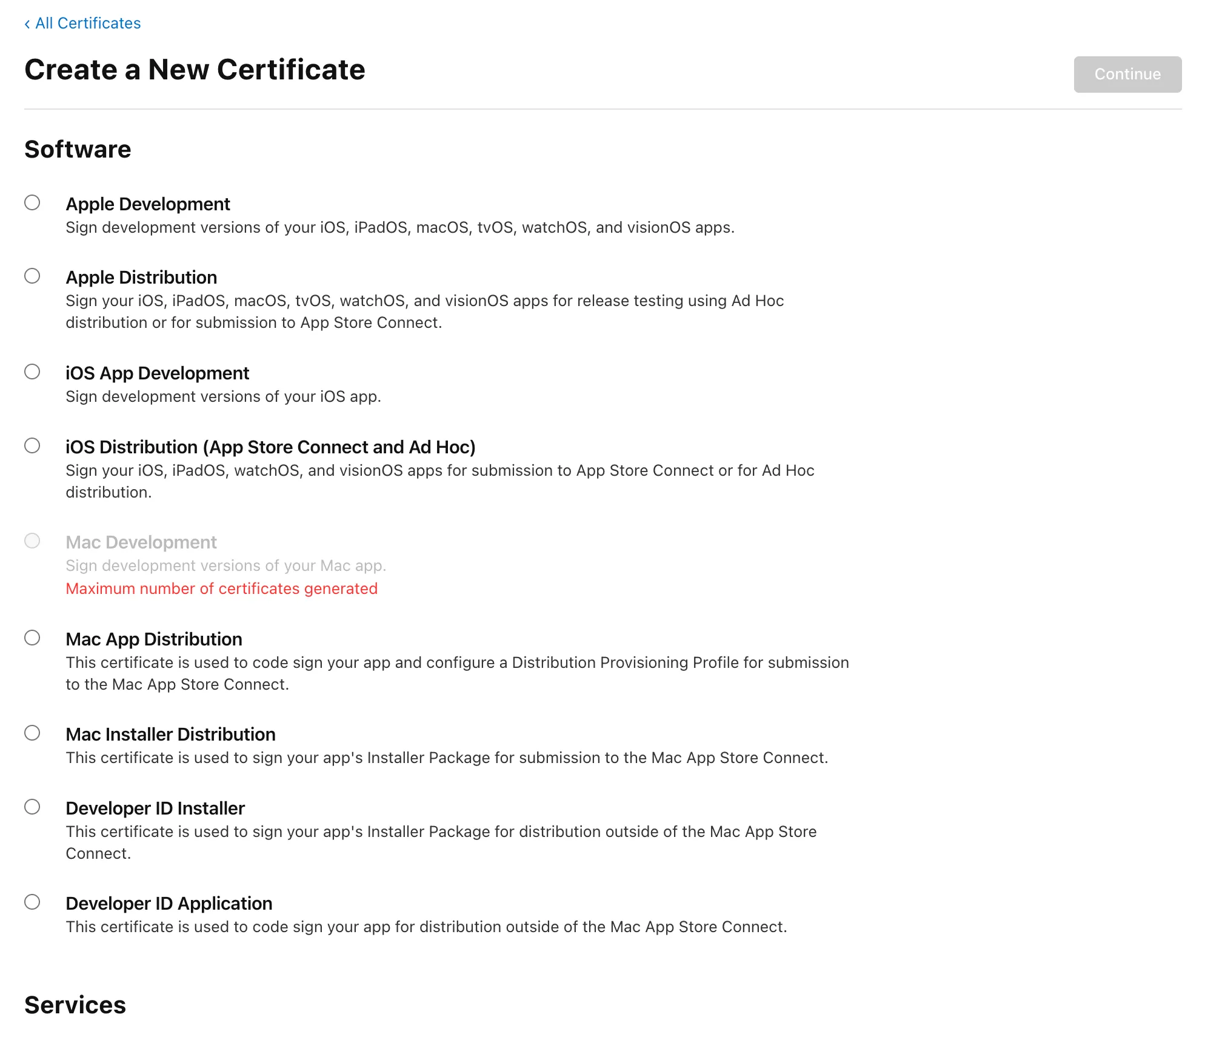
Task: Click the red maximum certificates generated message
Action: point(221,588)
